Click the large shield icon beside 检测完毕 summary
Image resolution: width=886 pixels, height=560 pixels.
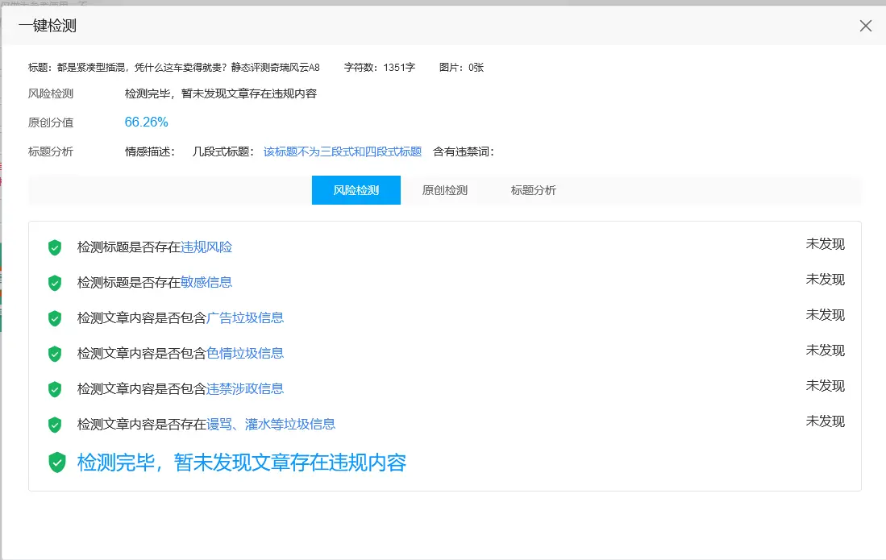coord(56,463)
